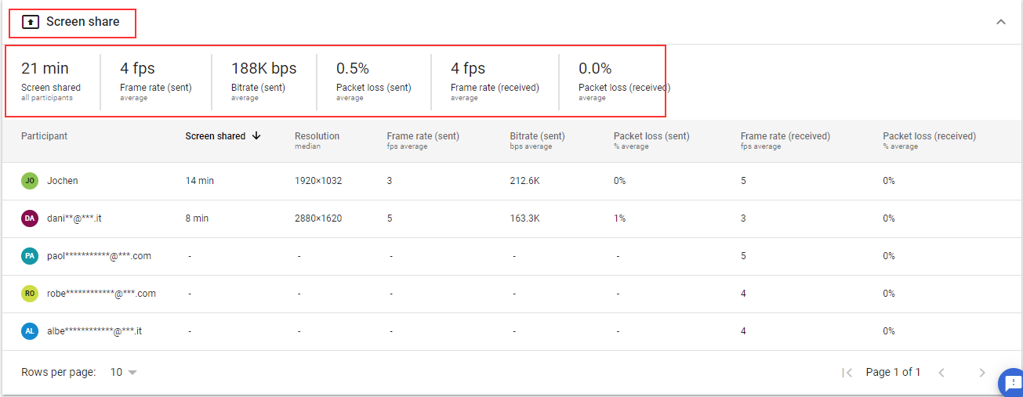Image resolution: width=1023 pixels, height=397 pixels.
Task: Click dani's 8 min screen shared value
Action: (197, 218)
